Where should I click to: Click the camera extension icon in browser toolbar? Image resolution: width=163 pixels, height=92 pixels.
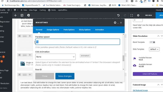(x=136, y=1)
